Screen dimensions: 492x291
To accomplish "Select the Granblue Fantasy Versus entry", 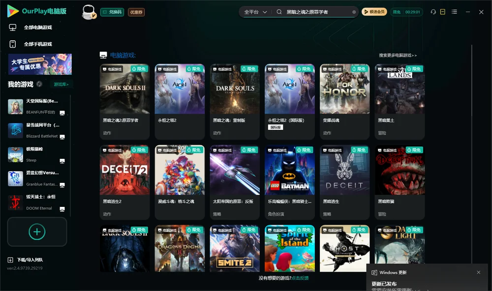I will [37, 178].
